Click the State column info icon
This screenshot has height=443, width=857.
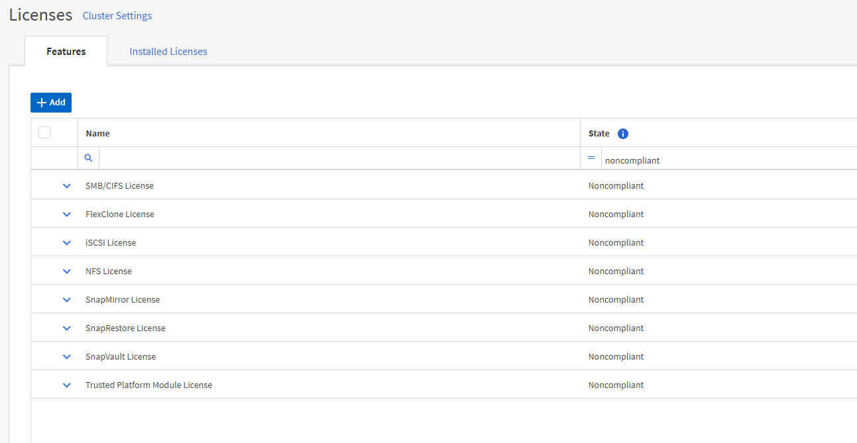click(622, 134)
